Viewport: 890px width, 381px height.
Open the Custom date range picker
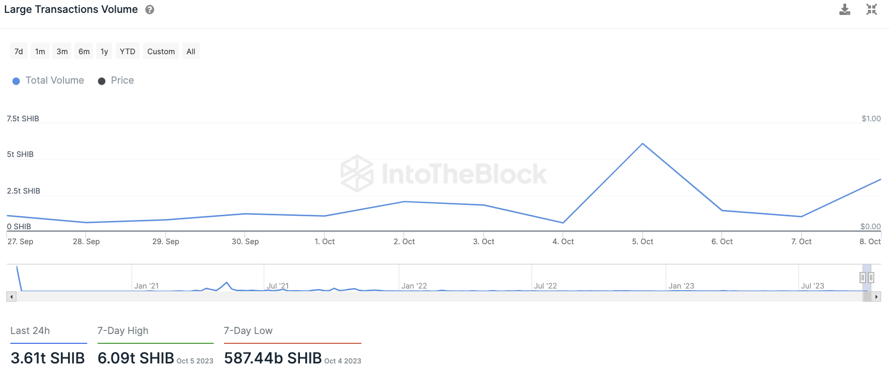point(161,52)
